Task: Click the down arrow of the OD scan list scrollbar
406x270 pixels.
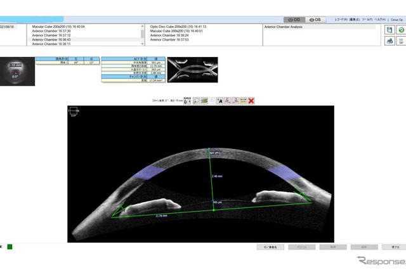Action: point(142,44)
